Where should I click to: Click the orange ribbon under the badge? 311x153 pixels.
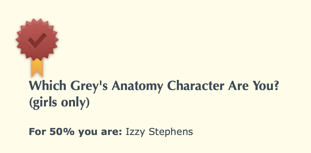(x=37, y=68)
